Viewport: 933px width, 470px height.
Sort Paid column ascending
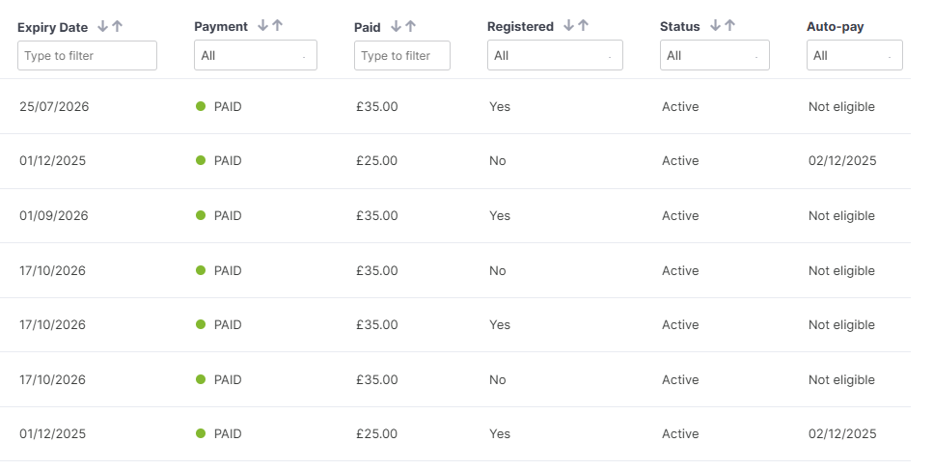[x=410, y=27]
